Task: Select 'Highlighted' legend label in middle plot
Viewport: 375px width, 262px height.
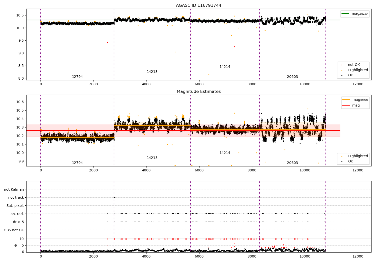Action: tap(358, 156)
